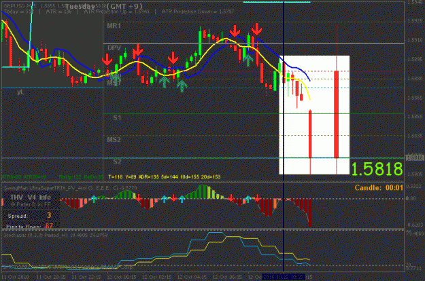Screen dimensions: 425x281
Task: Click the tallest dark red TRIX histogram bar
Action: coord(310,212)
